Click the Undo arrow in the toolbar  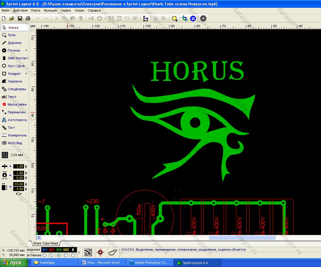(x=38, y=19)
